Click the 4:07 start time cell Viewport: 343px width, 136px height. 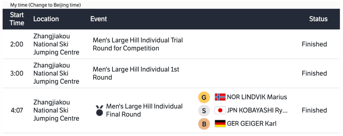(x=16, y=110)
